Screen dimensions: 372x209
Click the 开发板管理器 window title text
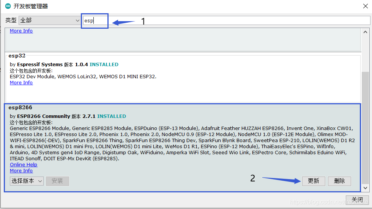pyautogui.click(x=31, y=6)
